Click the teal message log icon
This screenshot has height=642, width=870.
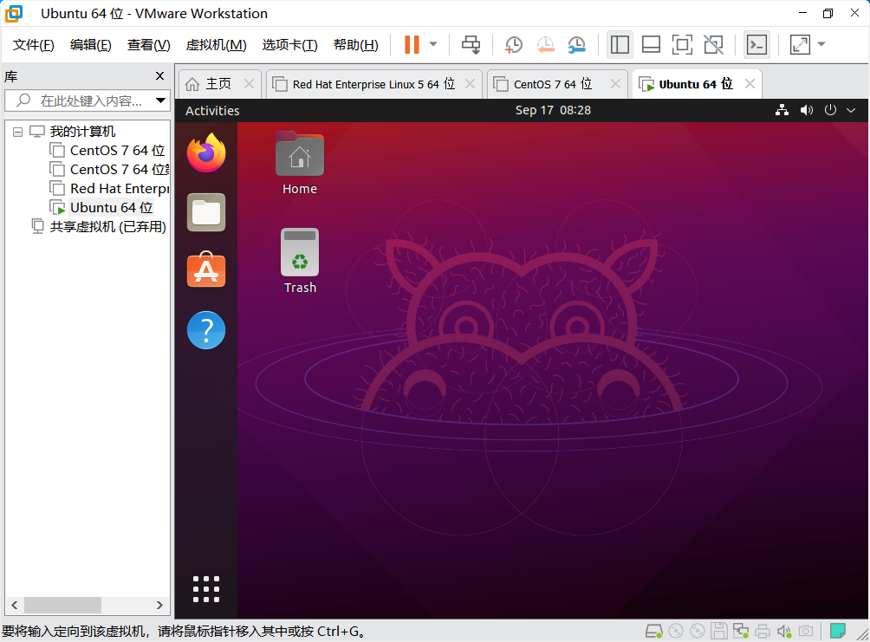click(x=838, y=631)
